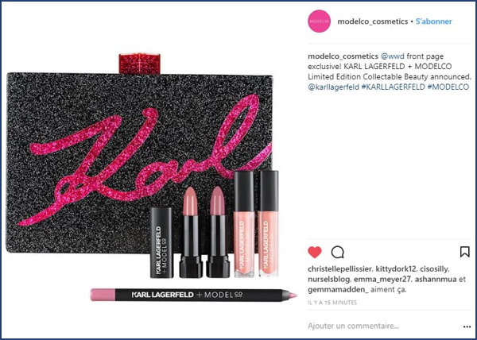
Task: View liker kittydork12's profile
Action: click(395, 269)
